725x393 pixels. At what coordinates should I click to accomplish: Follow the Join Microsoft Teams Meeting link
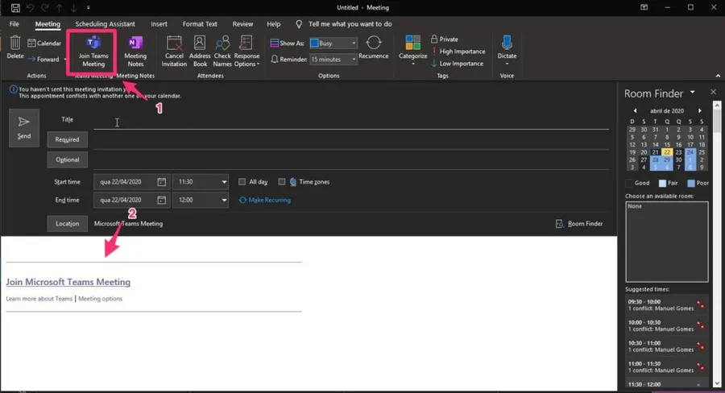coord(68,282)
